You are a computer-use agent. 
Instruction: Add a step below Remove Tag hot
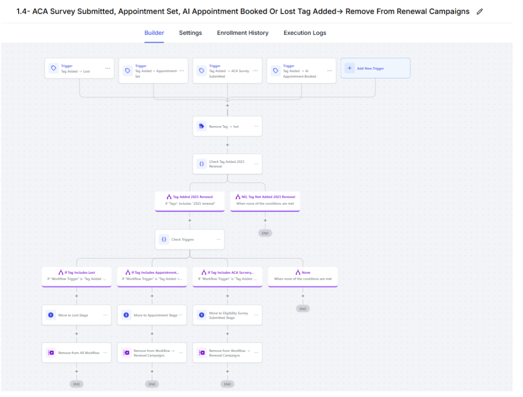(x=228, y=145)
